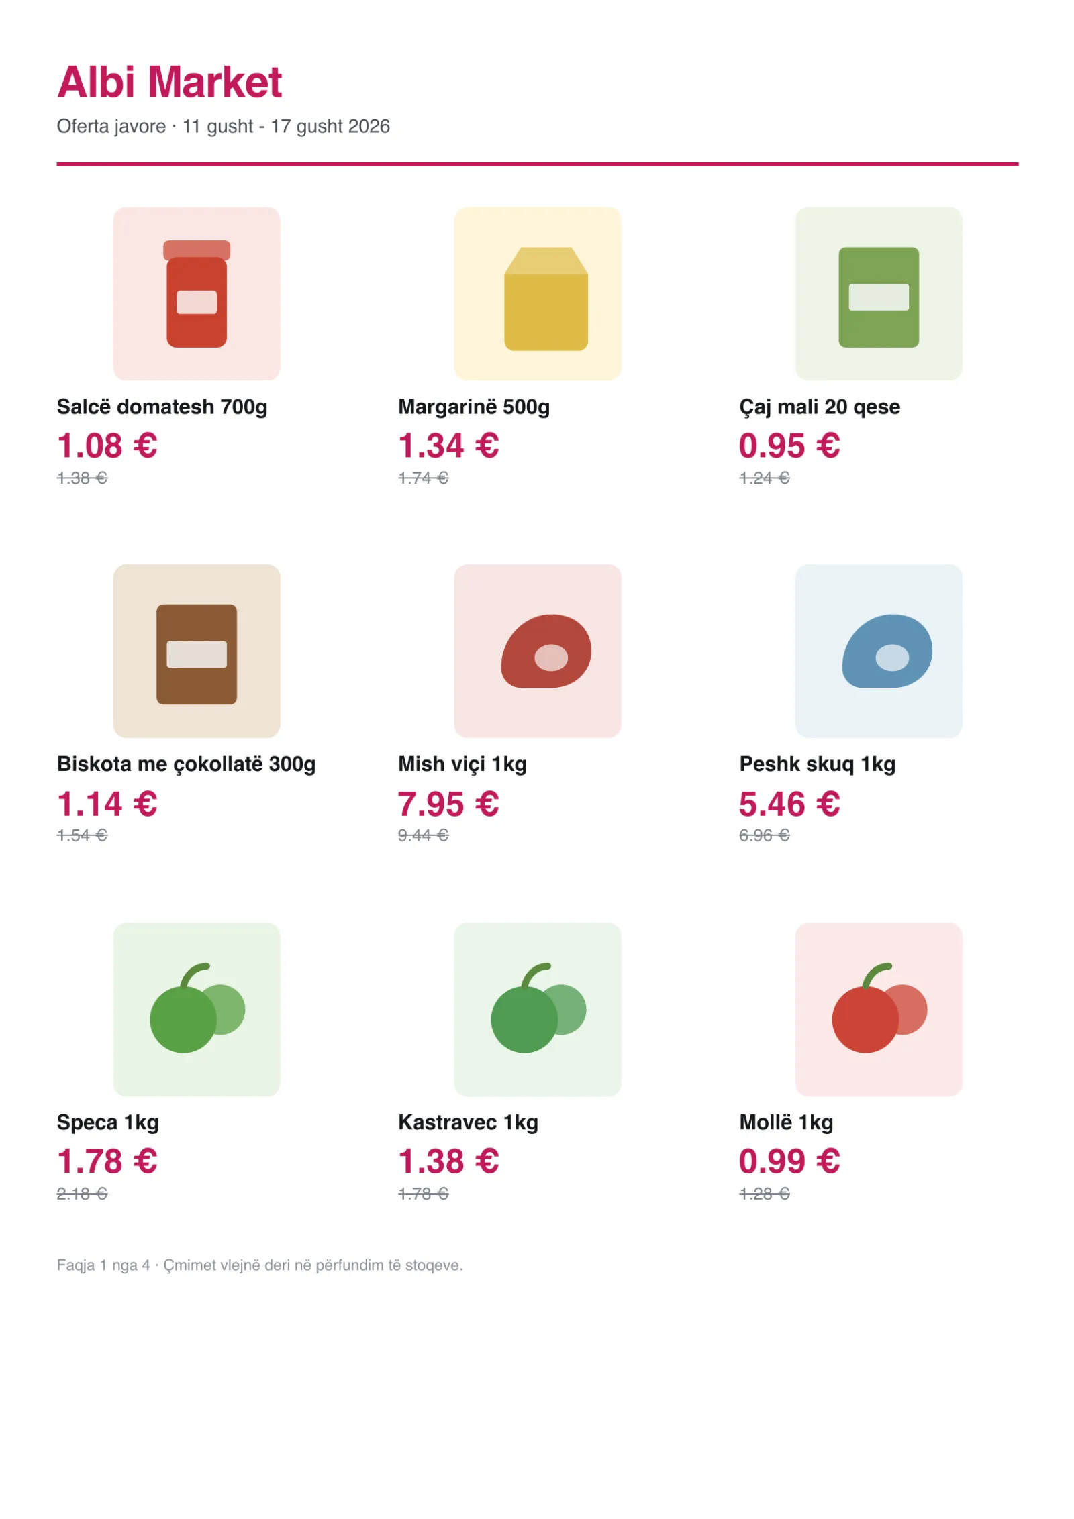Click the Peshk skuq 1kg title

coord(817,764)
